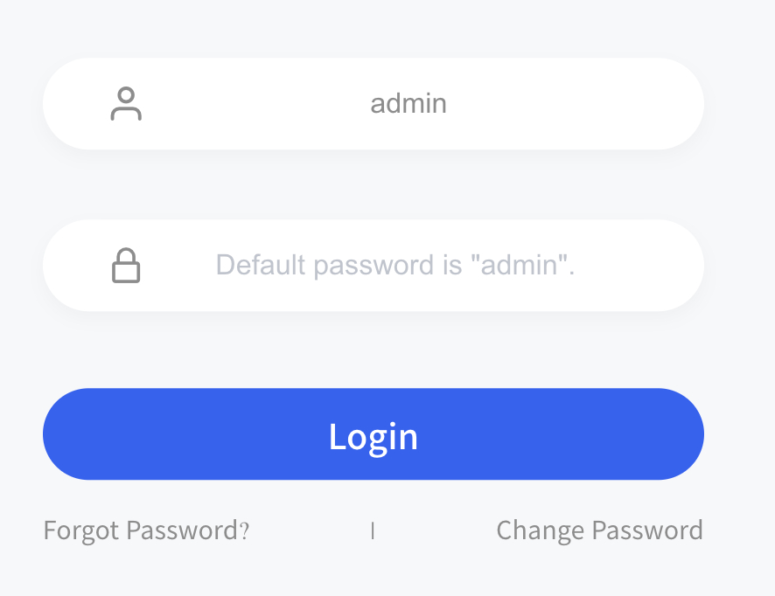This screenshot has width=775, height=596.
Task: Click the padlock icon
Action: [126, 265]
